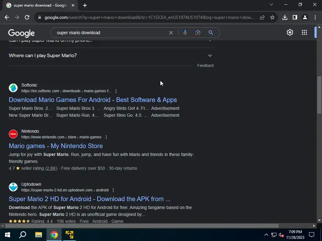Click in the Google search input field
322x241 pixels.
pos(111,33)
